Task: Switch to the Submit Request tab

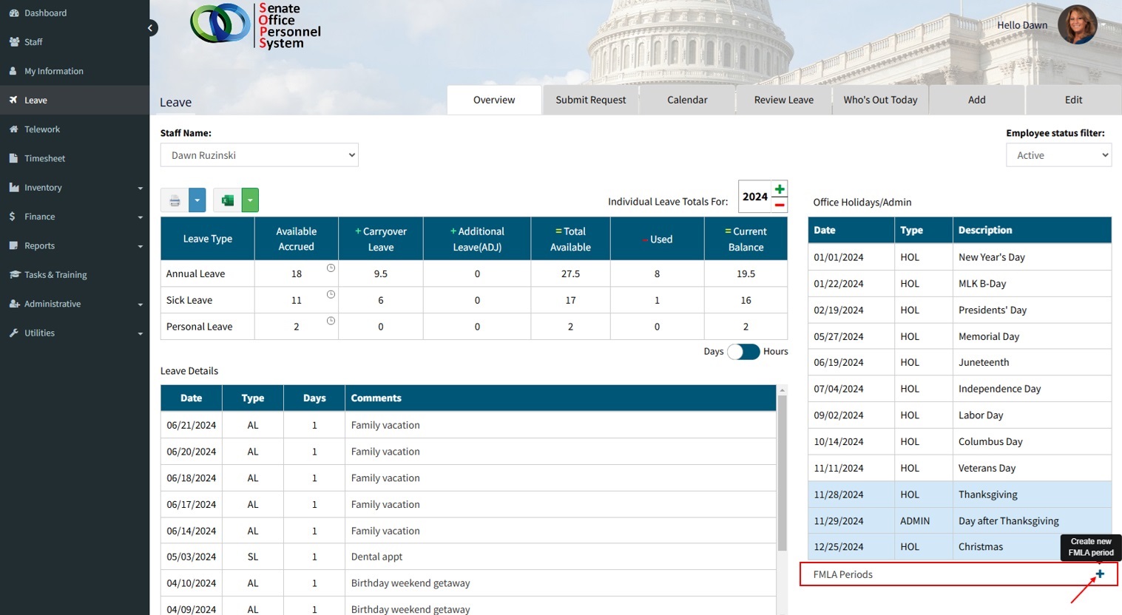Action: pos(590,100)
